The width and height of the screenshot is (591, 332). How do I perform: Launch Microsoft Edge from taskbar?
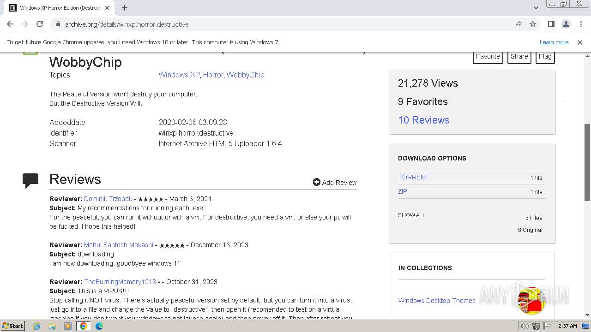click(x=99, y=326)
